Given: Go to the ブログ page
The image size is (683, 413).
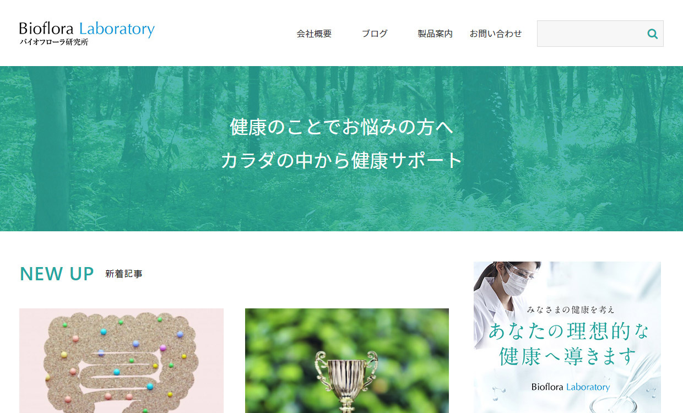Looking at the screenshot, I should tap(375, 34).
